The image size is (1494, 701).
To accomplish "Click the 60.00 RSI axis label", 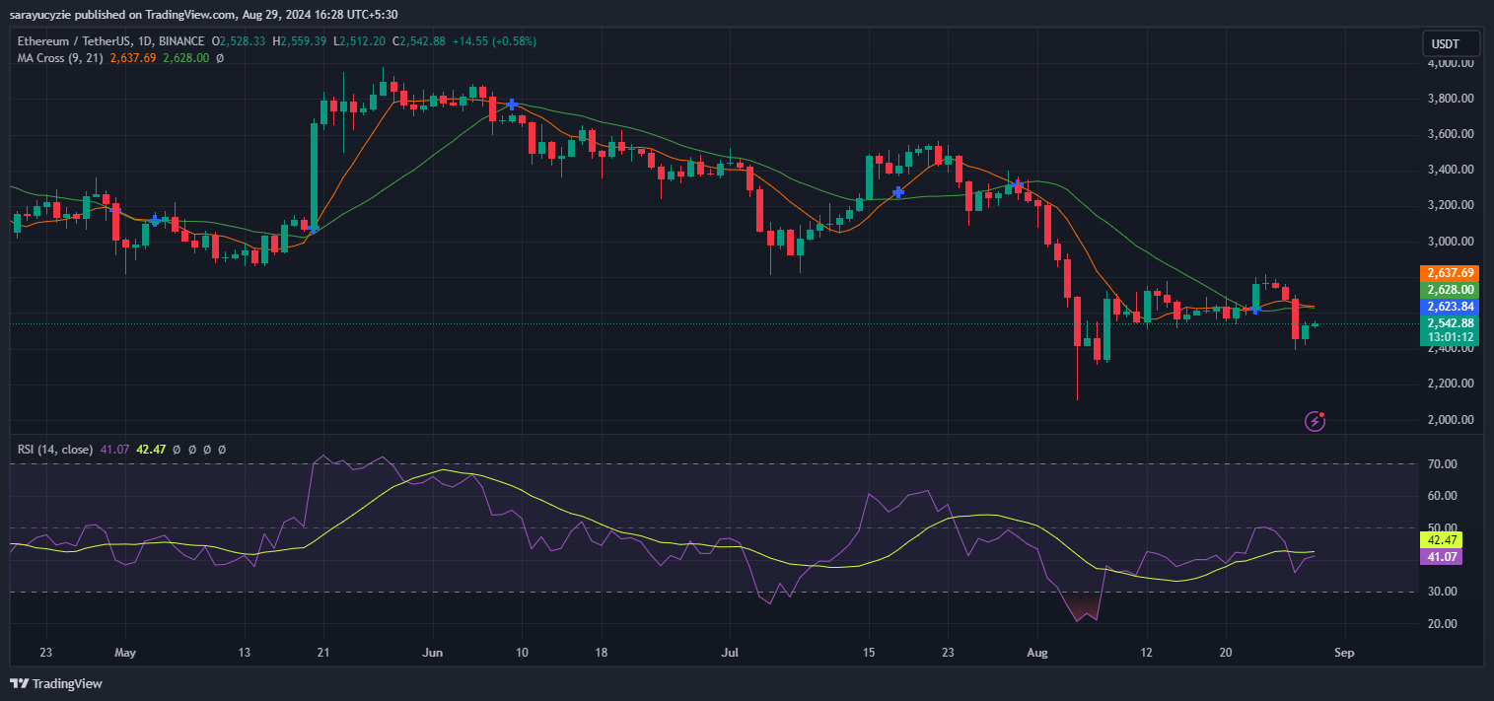I will [1443, 496].
